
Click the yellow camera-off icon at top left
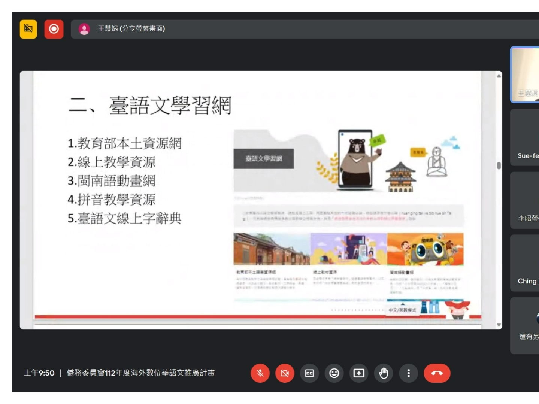[x=28, y=29]
